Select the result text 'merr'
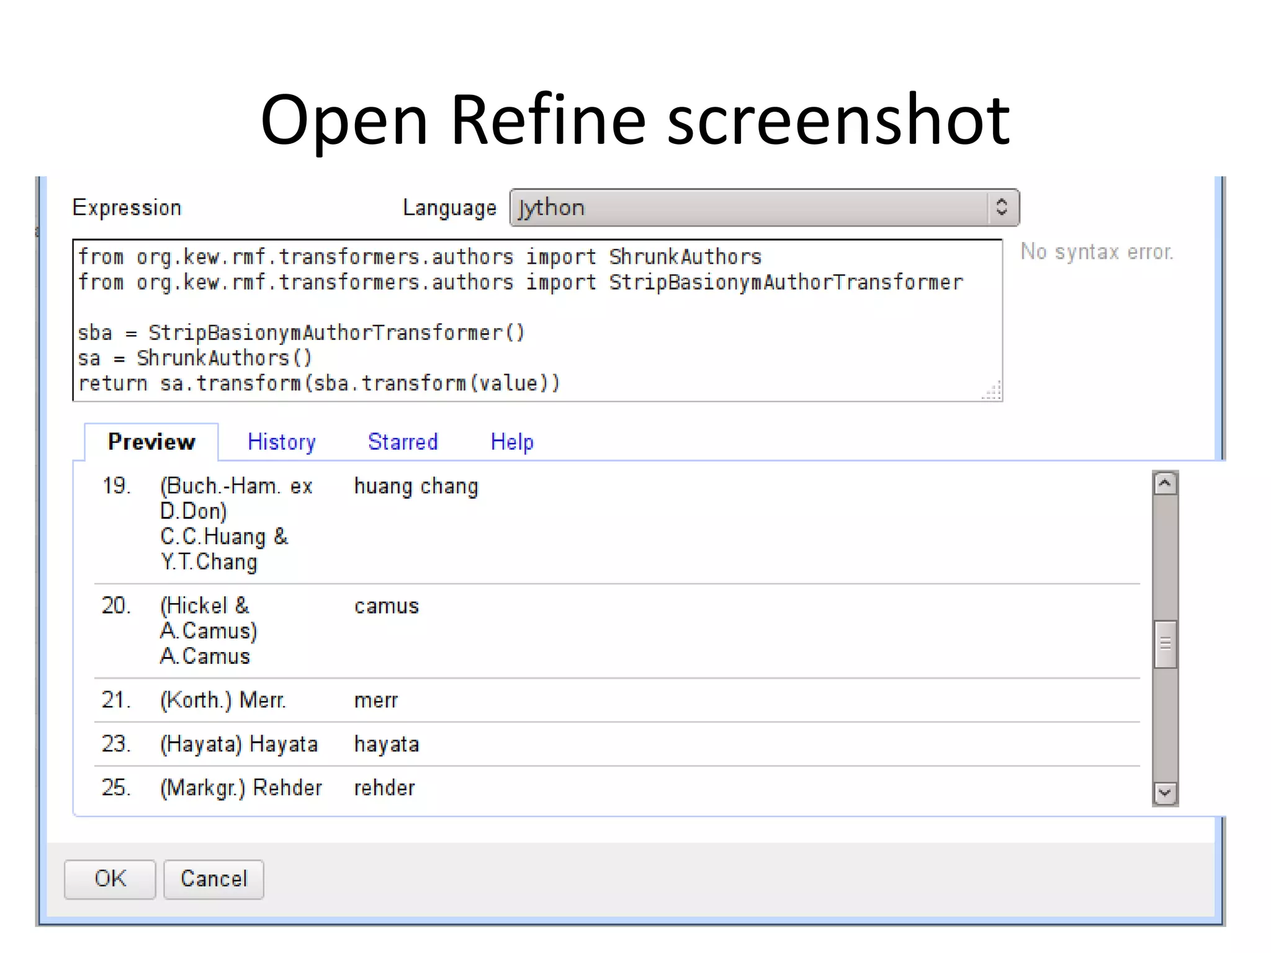This screenshot has width=1271, height=953. tap(376, 700)
